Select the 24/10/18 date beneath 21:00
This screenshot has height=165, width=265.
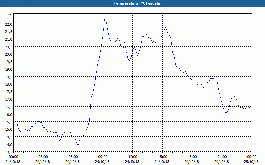coord(222,162)
